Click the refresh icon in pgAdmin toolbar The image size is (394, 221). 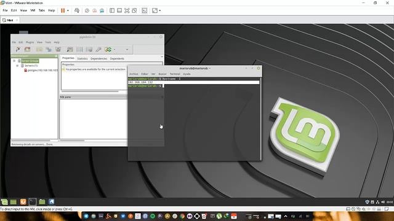tap(27, 49)
